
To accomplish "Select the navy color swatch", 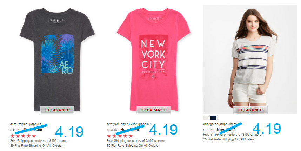I will (x=213, y=118).
